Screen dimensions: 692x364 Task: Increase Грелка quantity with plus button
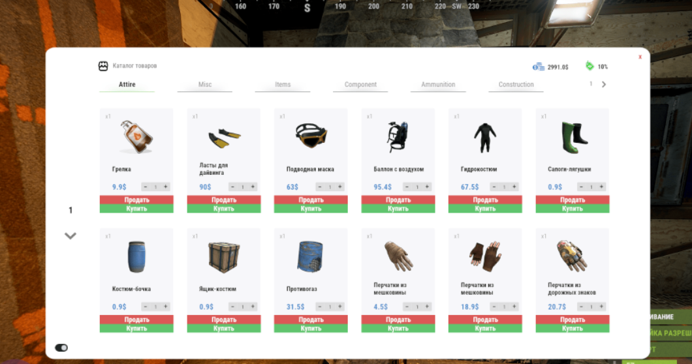pos(166,187)
